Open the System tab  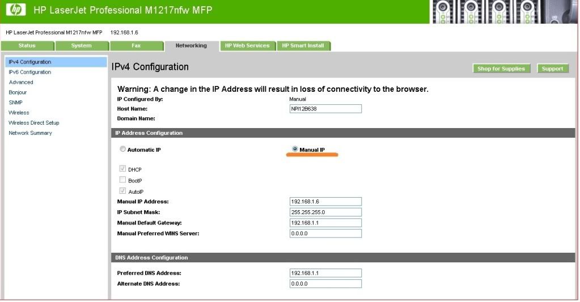pos(82,46)
